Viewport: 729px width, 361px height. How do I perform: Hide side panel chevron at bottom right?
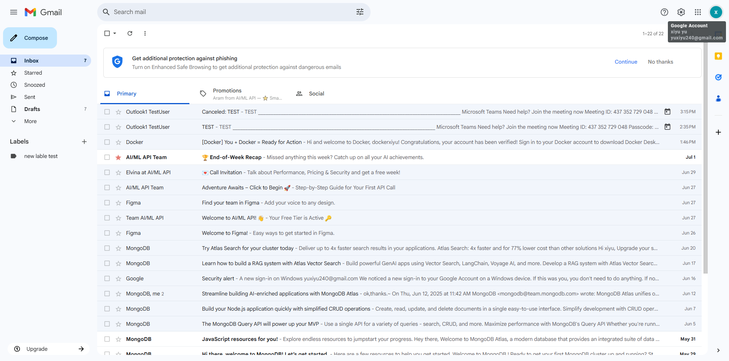[x=718, y=350]
